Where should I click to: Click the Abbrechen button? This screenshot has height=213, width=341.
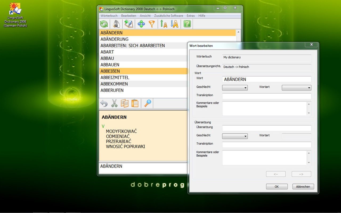303,187
